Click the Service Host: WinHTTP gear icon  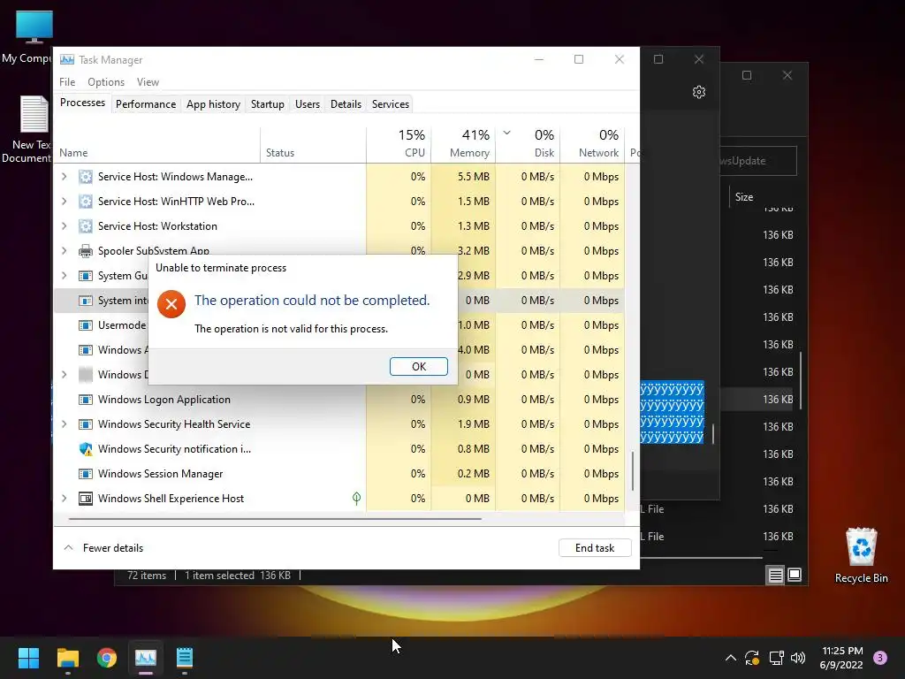coord(86,202)
